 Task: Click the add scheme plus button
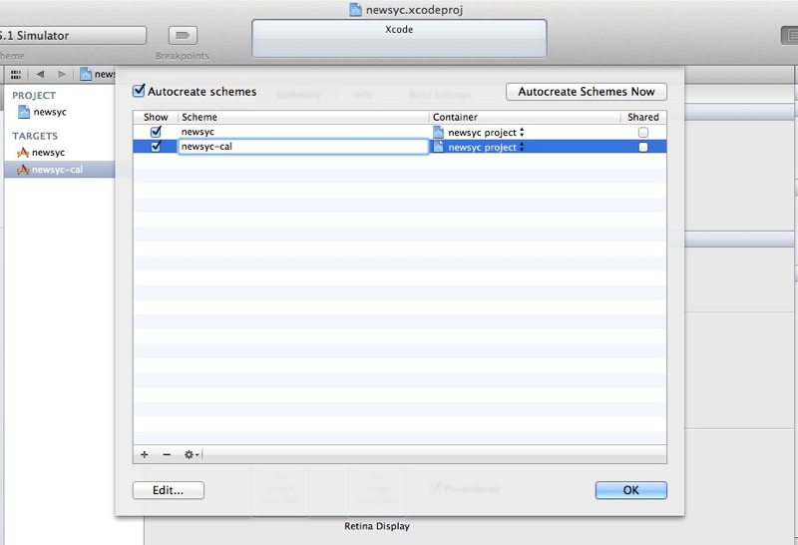[x=145, y=454]
